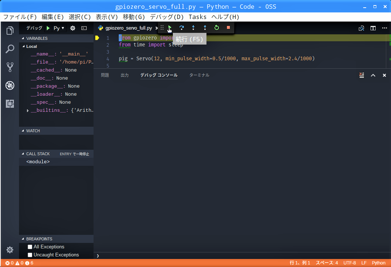This screenshot has width=391, height=267.
Task: Open the ヘルプ(H) menu
Action: point(225,17)
